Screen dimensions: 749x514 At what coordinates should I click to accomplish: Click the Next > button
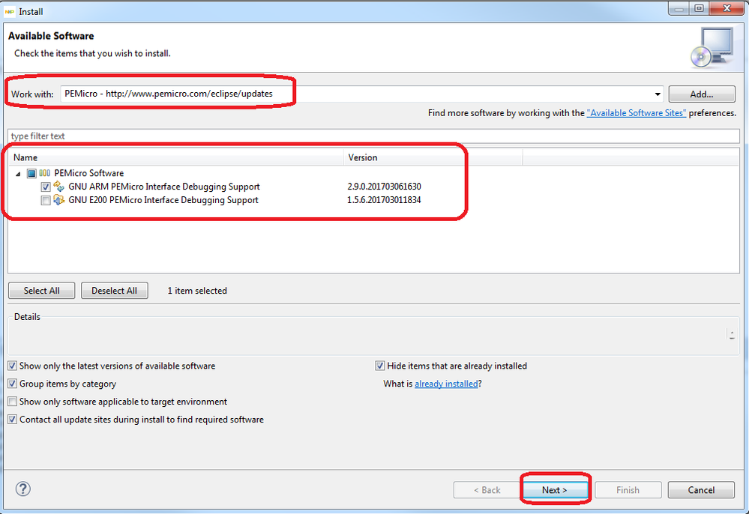pos(555,490)
